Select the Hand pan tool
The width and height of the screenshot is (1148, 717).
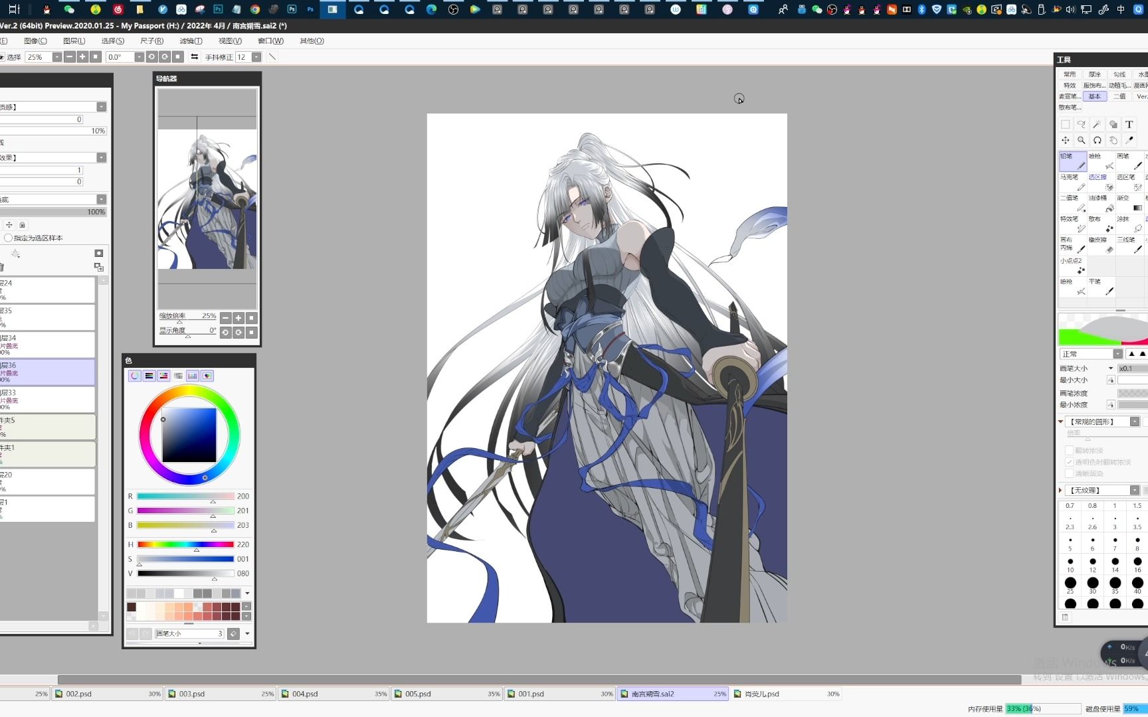pos(1113,140)
